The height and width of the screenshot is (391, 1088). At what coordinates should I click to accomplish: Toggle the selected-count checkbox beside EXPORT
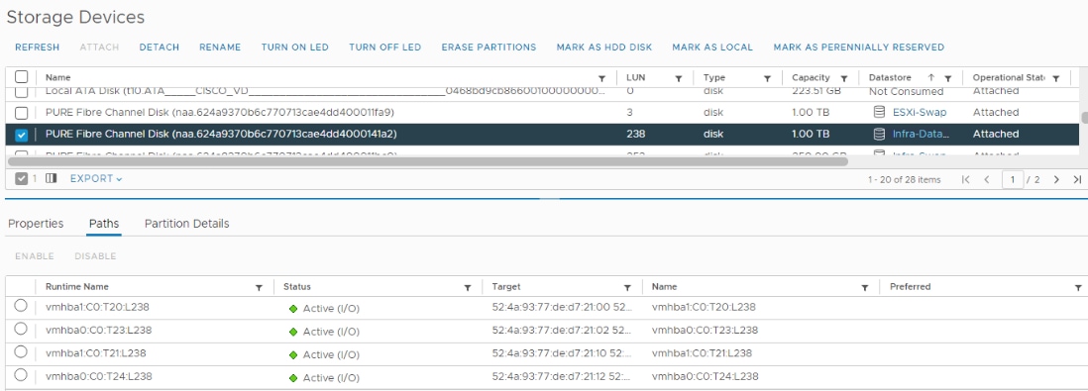click(x=22, y=179)
